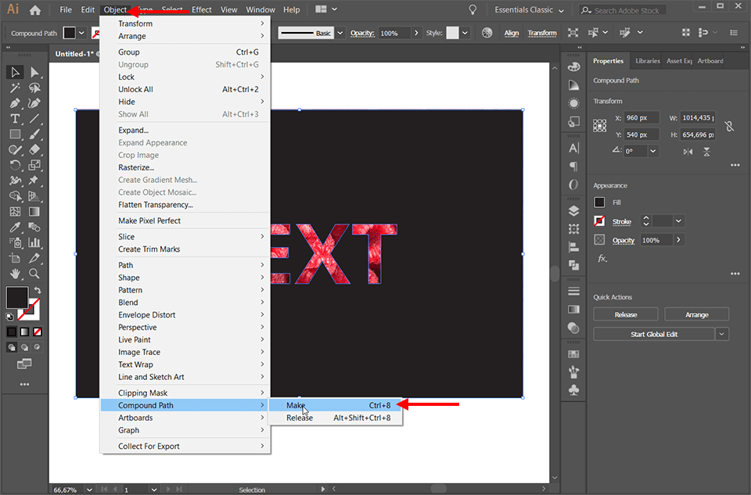Select the Pen tool
The height and width of the screenshot is (495, 751).
pyautogui.click(x=14, y=101)
